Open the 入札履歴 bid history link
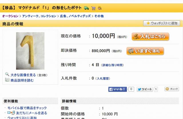183x119 pixels. (x=103, y=79)
